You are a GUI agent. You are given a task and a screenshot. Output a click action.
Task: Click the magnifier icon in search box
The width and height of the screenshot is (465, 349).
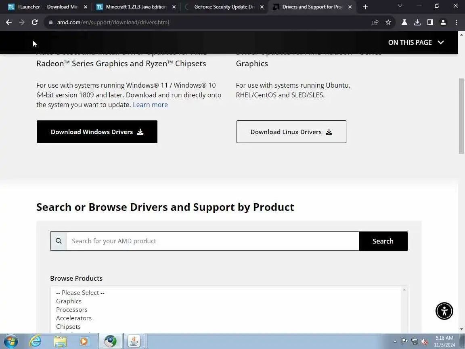coord(59,241)
